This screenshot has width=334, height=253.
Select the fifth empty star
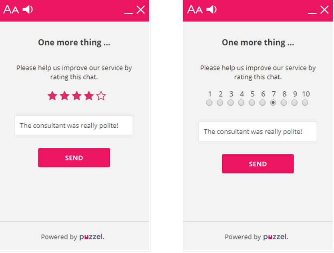pyautogui.click(x=101, y=96)
